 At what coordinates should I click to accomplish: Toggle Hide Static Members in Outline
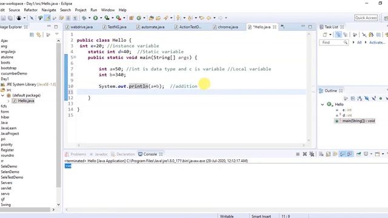click(373, 98)
